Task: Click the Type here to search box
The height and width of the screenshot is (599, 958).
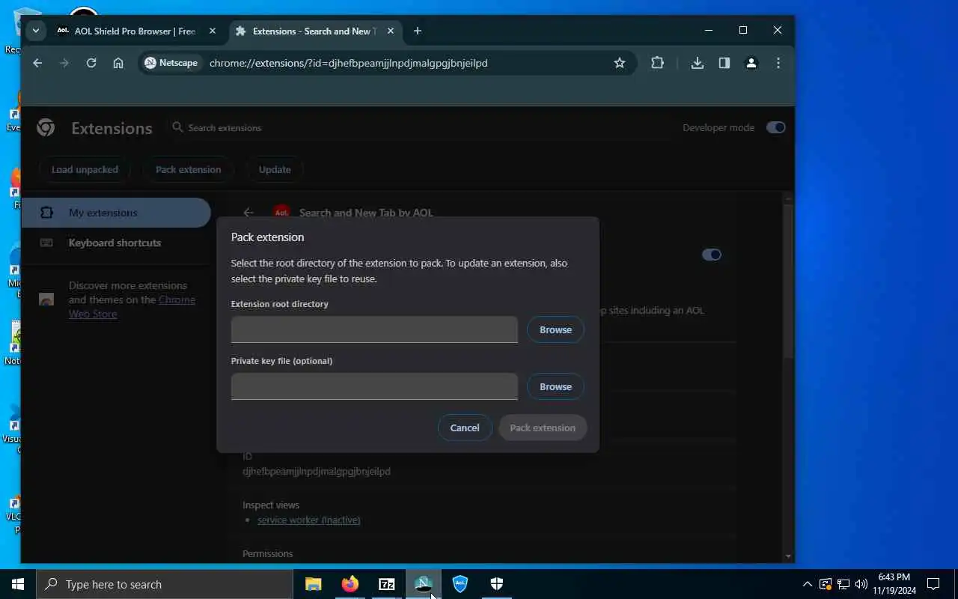Action: click(x=165, y=584)
